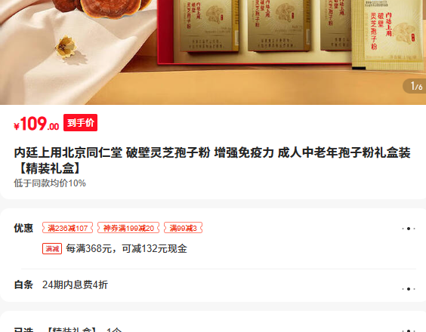
Task: Click the 优惠 section label
Action: [23, 228]
